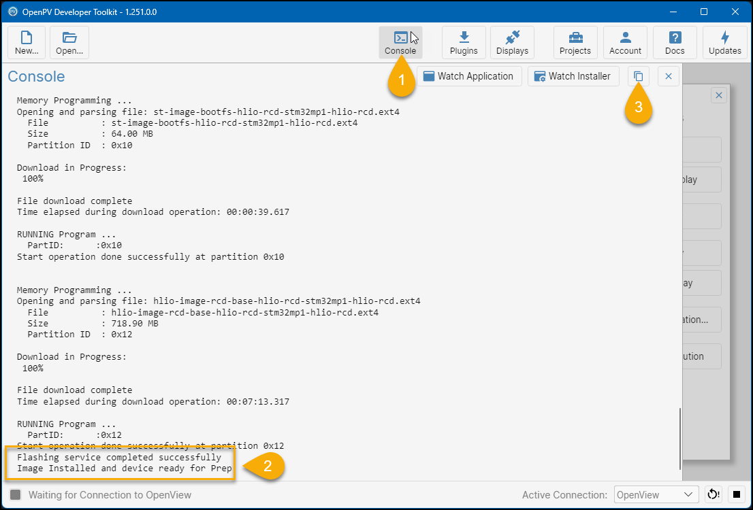Image resolution: width=753 pixels, height=510 pixels.
Task: Click the gray connection status indicator
Action: point(16,494)
